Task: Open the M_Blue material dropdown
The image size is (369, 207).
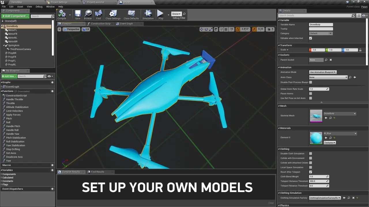Action: 340,133
